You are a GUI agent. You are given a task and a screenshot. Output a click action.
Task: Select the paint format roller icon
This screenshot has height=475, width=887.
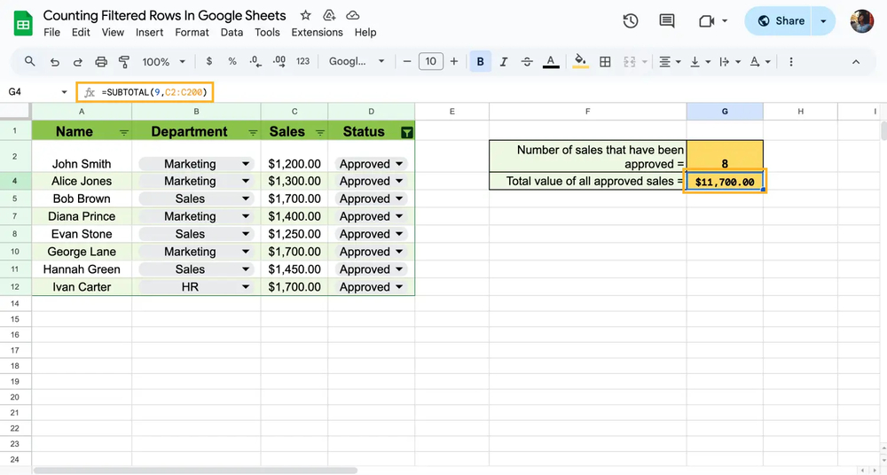124,62
